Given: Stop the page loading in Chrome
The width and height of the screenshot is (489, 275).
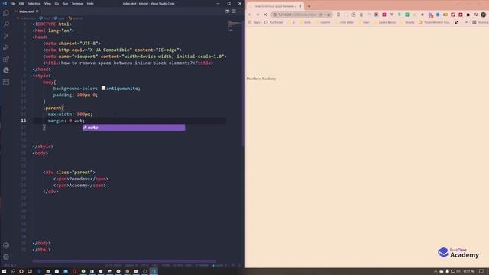Looking at the screenshot, I should pos(265,15).
